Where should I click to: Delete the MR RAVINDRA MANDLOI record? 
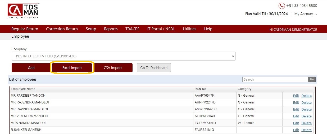point(307,110)
